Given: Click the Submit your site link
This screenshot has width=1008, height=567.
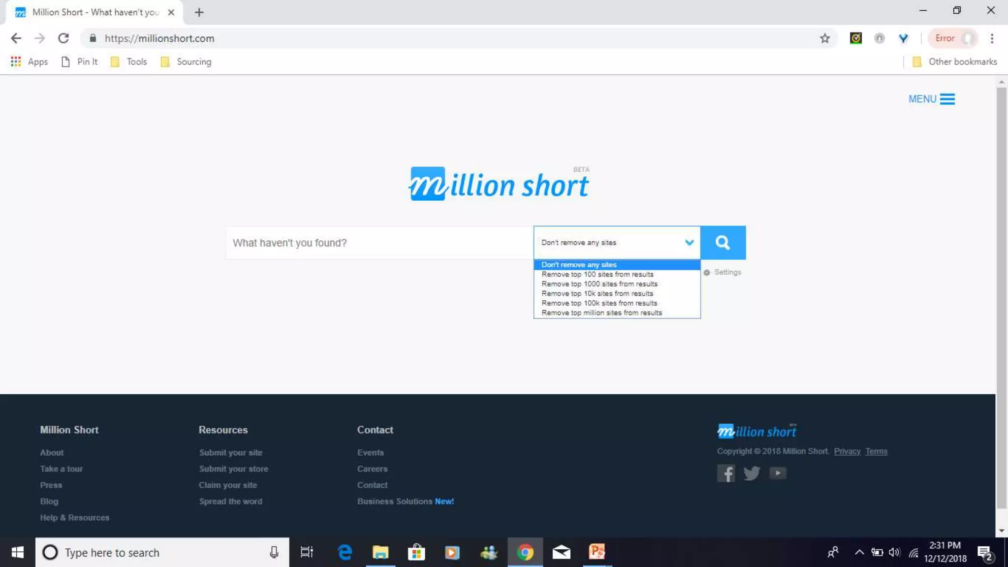Looking at the screenshot, I should pyautogui.click(x=230, y=452).
